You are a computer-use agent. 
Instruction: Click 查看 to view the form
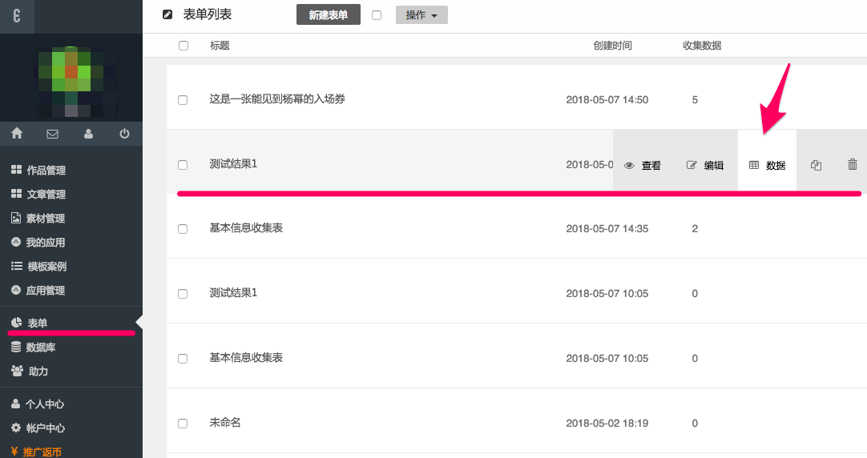[643, 166]
